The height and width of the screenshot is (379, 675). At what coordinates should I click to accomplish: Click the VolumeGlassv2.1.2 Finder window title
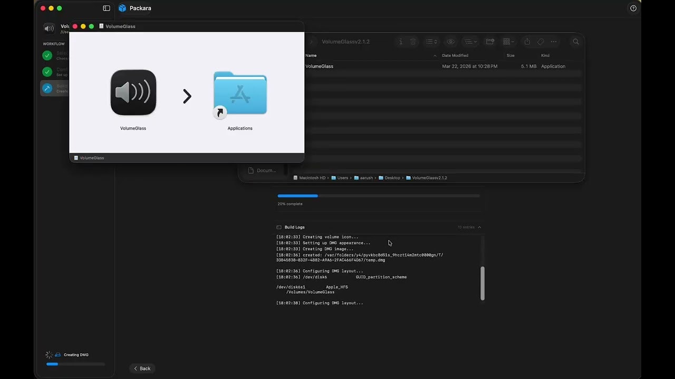click(345, 42)
